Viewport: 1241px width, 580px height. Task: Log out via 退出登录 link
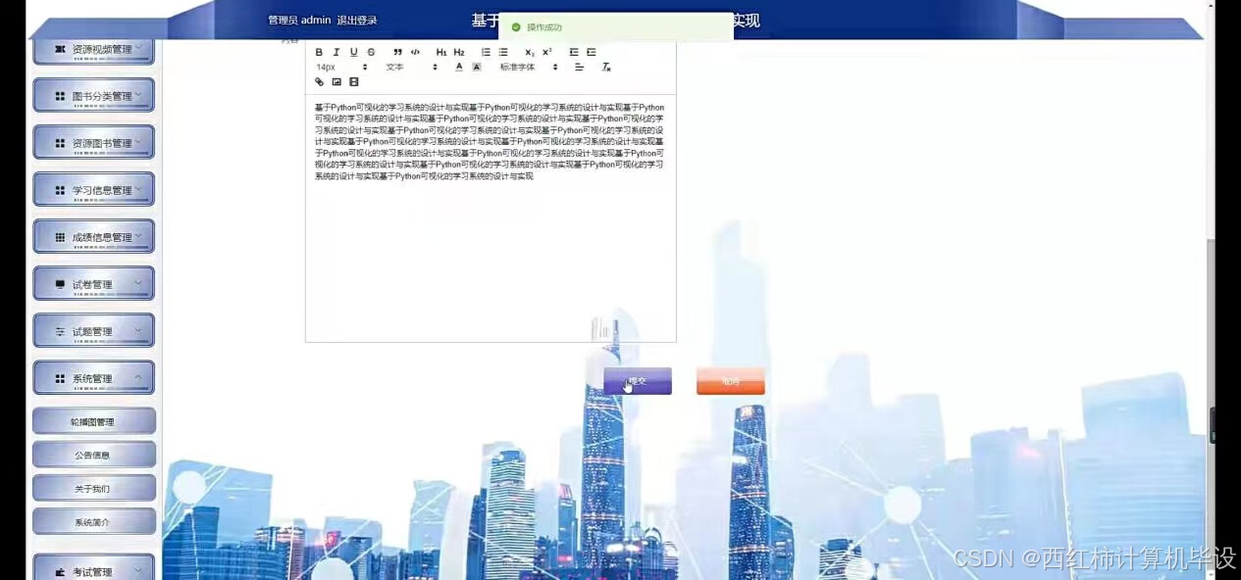[x=357, y=21]
